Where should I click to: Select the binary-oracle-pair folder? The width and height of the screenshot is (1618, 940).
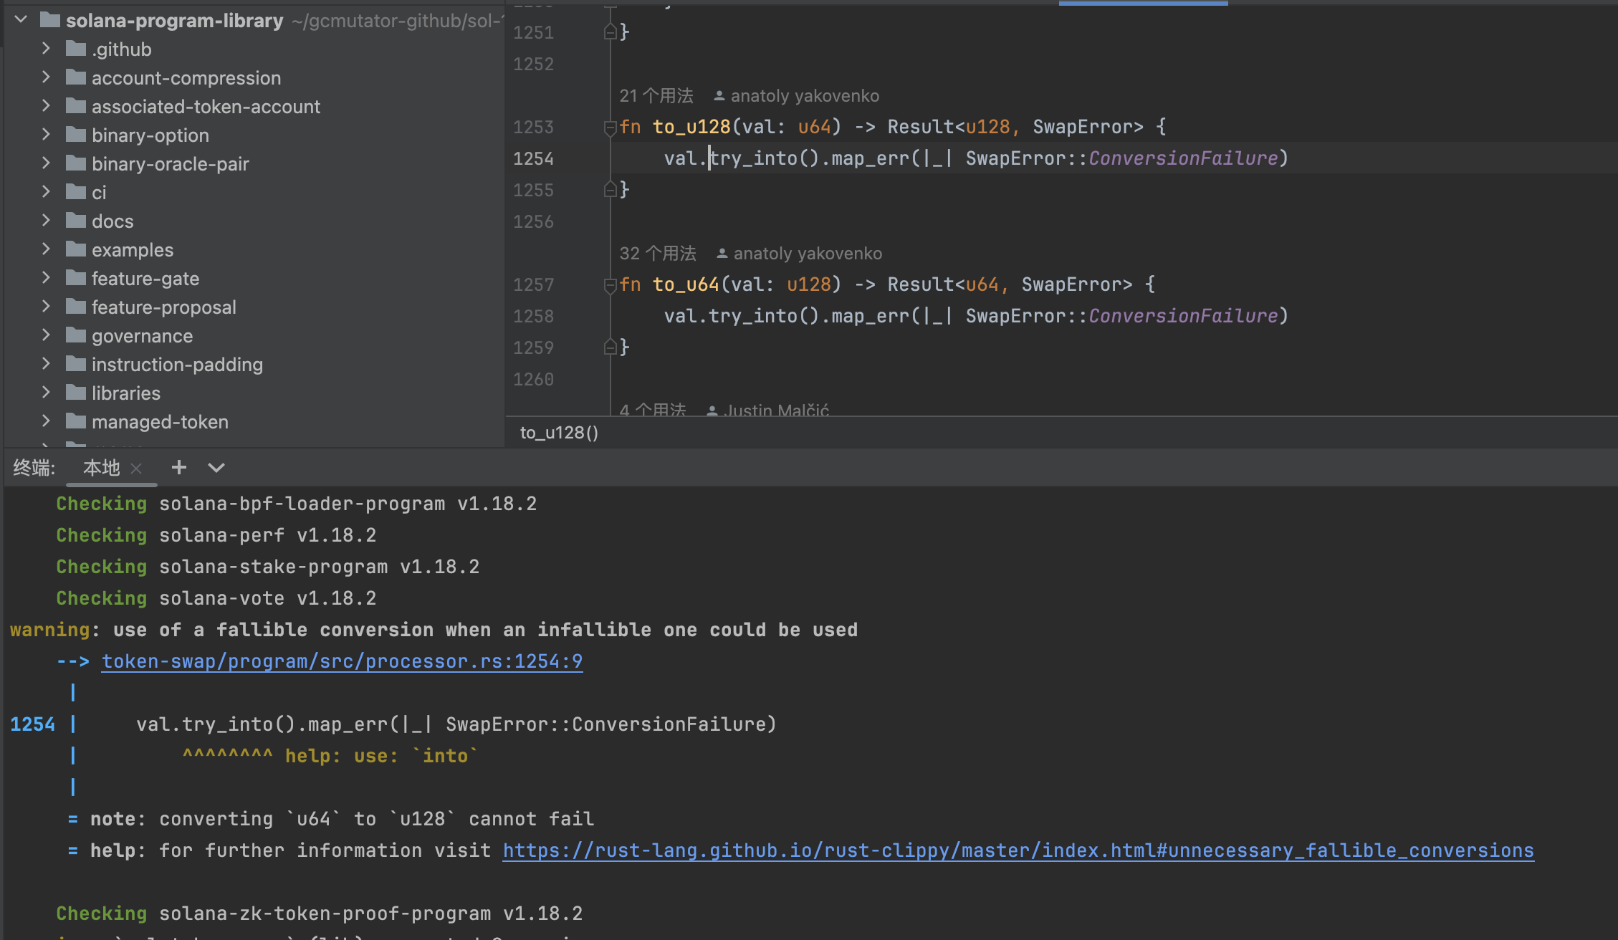170,163
